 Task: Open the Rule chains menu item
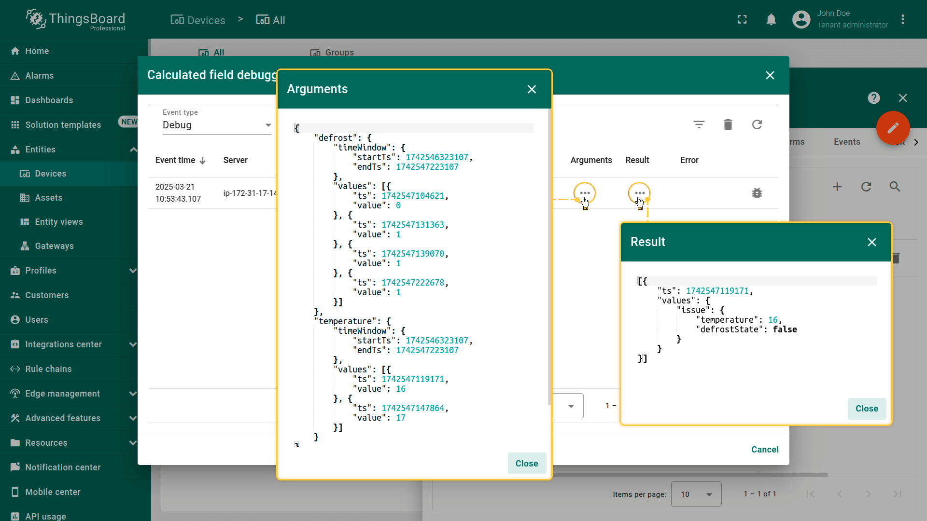click(x=48, y=369)
